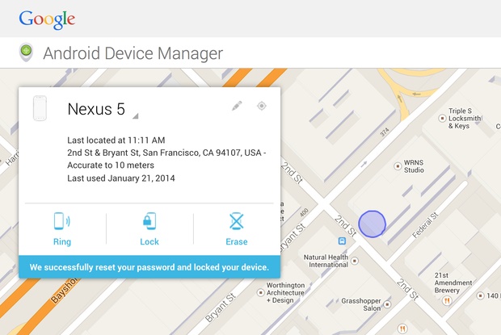This screenshot has height=335, width=501.
Task: Click the Ring button label
Action: pos(62,242)
